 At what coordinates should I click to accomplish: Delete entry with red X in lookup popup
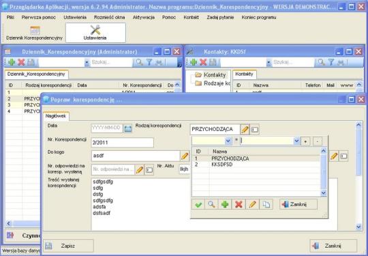(239, 204)
